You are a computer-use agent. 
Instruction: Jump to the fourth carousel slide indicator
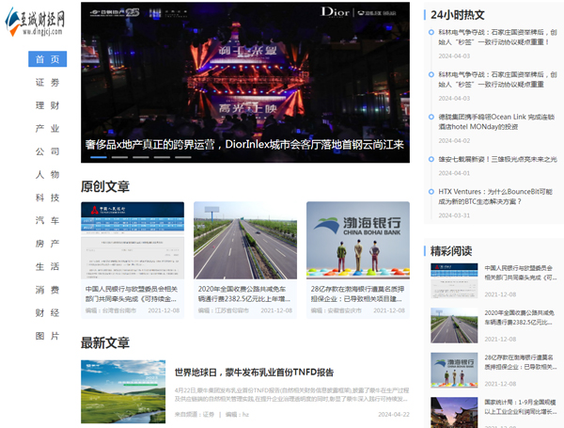[162, 157]
